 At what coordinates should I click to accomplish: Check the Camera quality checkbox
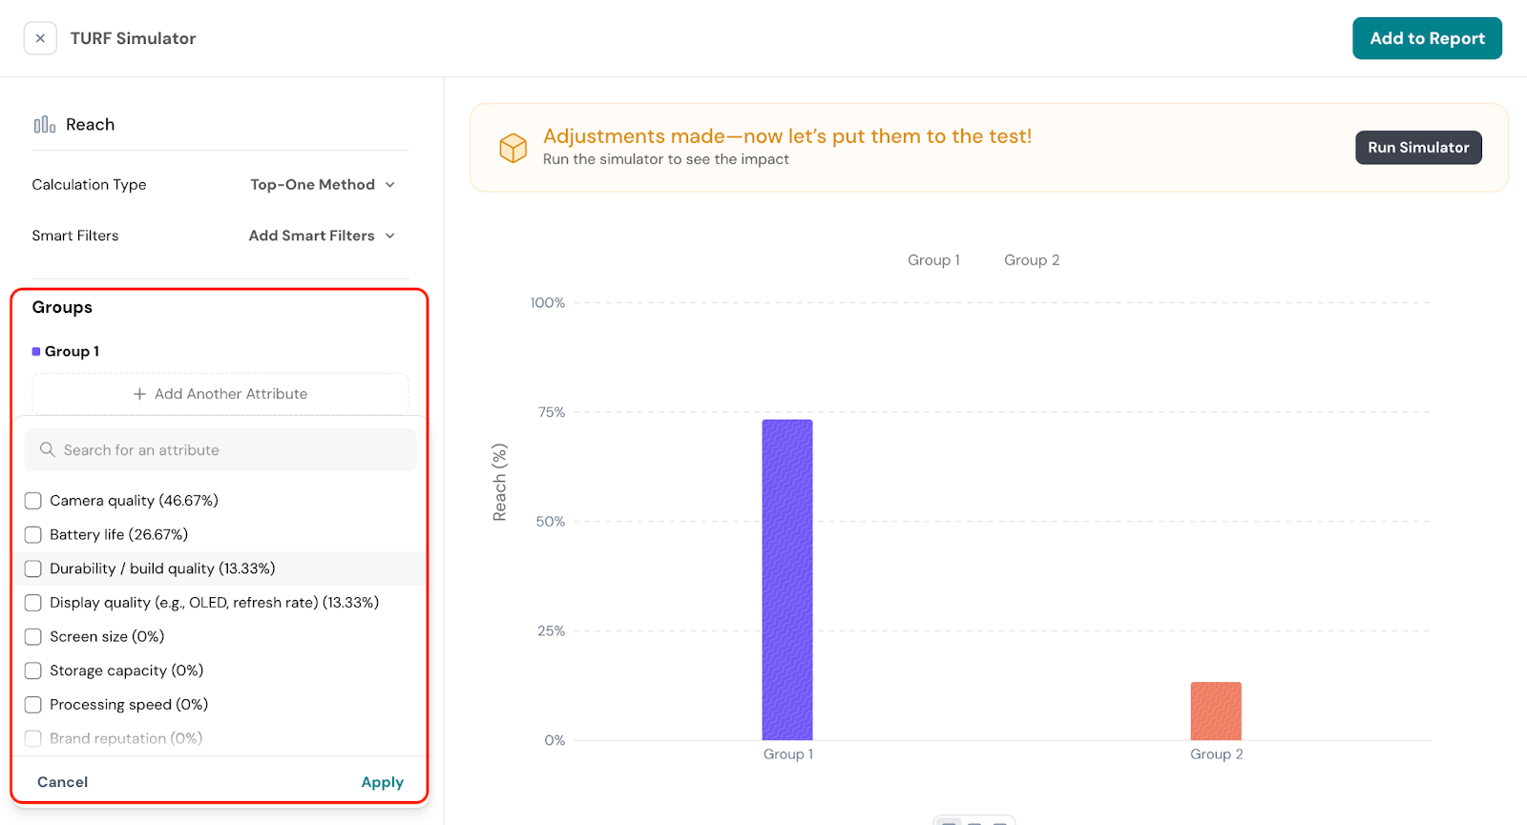click(33, 501)
